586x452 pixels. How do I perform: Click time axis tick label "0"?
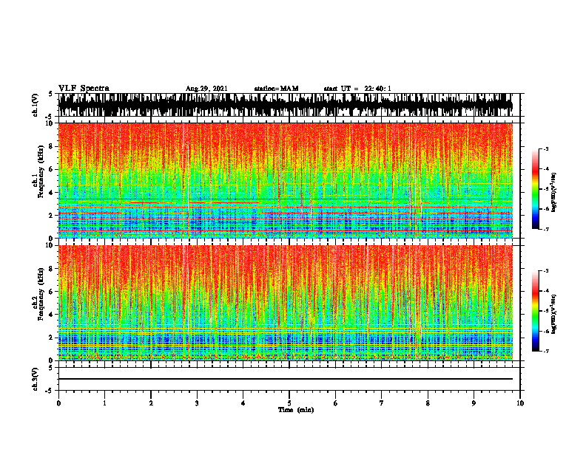point(58,403)
